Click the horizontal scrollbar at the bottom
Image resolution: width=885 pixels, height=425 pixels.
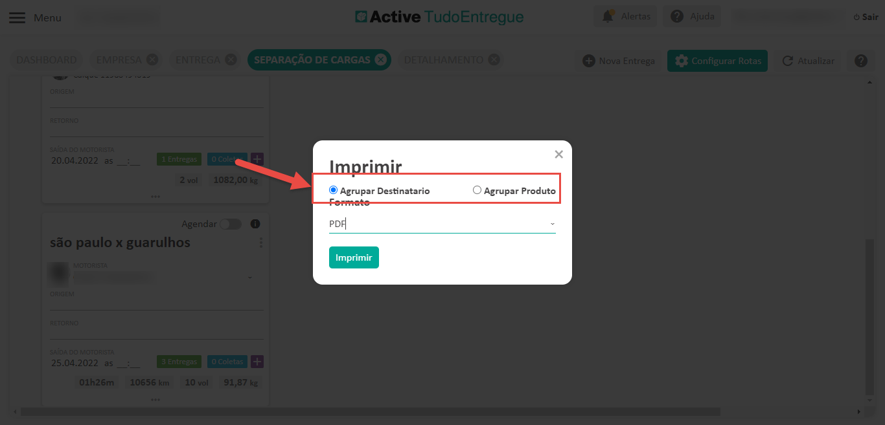[369, 411]
